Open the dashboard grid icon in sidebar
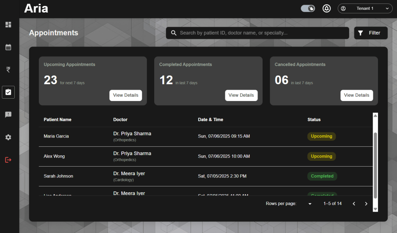This screenshot has width=397, height=233. tap(8, 25)
